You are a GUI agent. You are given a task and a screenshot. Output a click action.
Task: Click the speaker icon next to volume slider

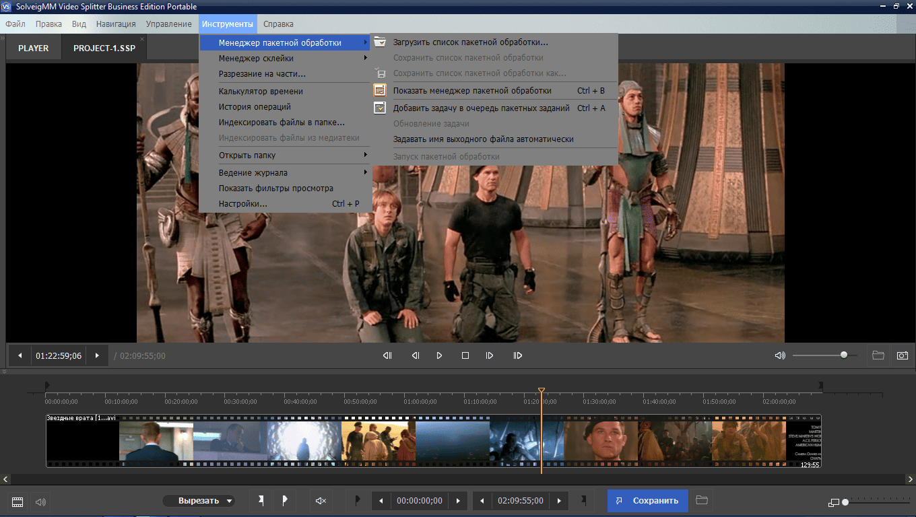click(x=780, y=355)
